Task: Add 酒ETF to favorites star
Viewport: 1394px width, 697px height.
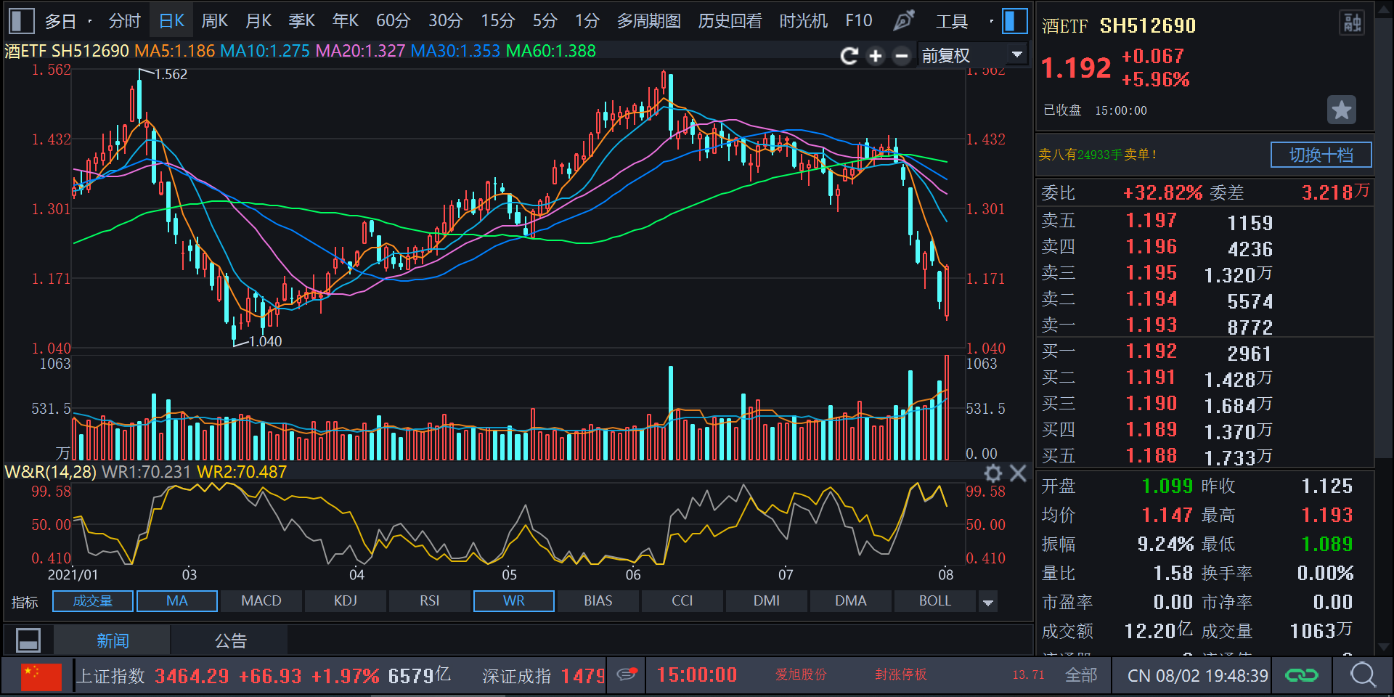Action: [x=1341, y=110]
